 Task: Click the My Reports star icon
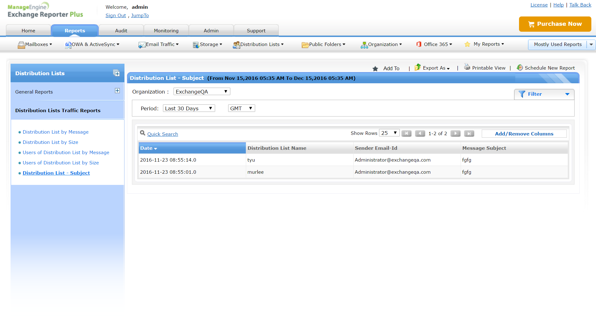click(467, 44)
